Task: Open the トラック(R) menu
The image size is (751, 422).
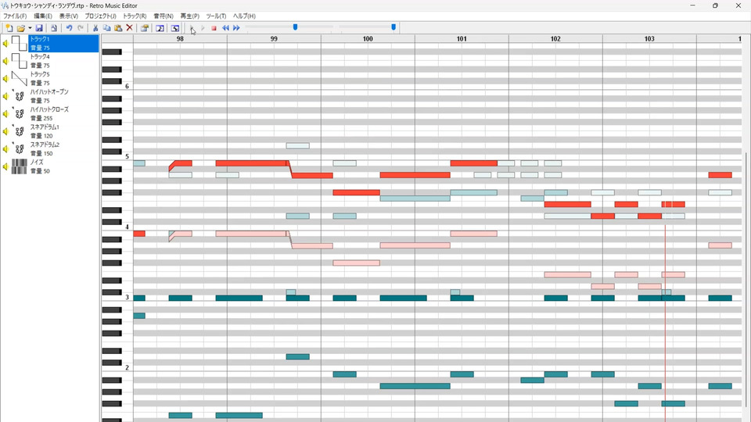Action: pyautogui.click(x=135, y=16)
